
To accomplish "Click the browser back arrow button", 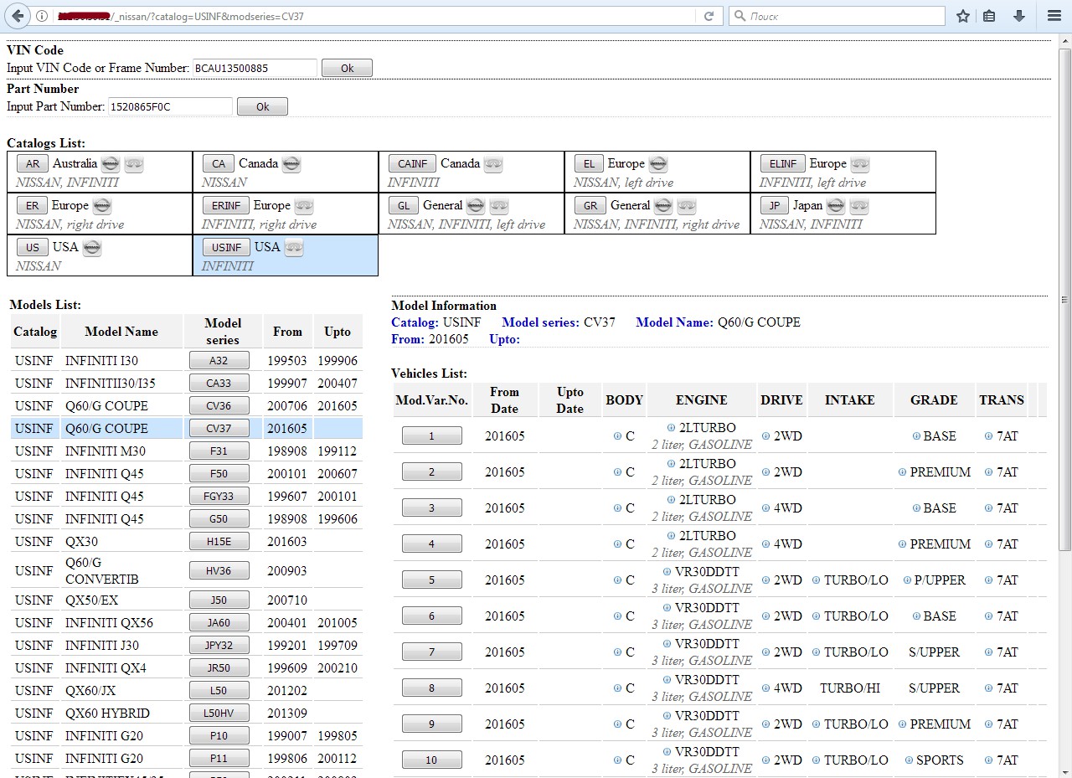I will coord(17,16).
